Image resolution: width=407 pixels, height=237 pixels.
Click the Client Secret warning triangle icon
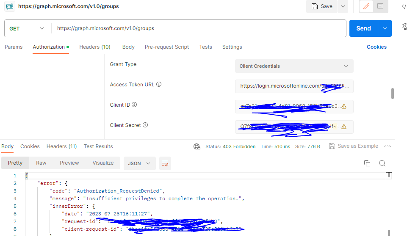point(344,127)
